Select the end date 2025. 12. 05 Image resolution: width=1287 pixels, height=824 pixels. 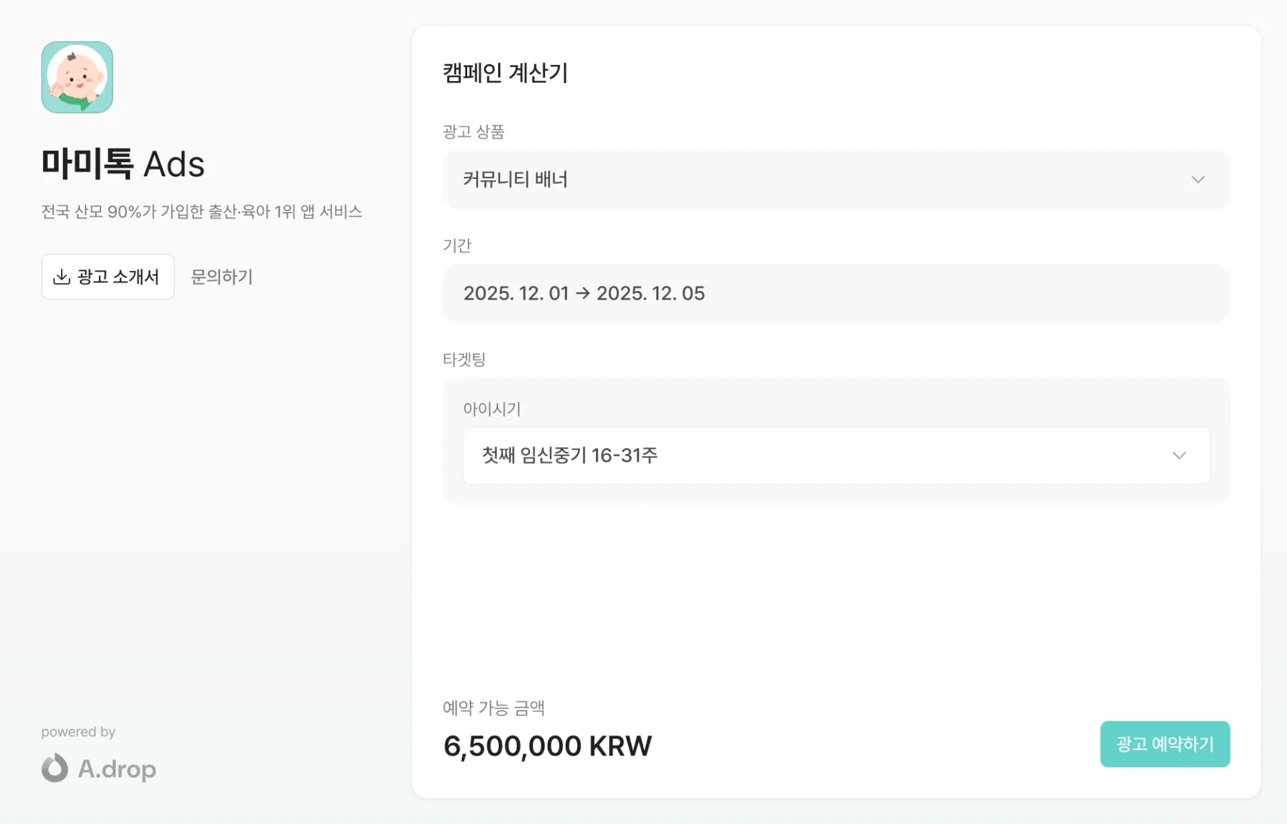click(650, 294)
